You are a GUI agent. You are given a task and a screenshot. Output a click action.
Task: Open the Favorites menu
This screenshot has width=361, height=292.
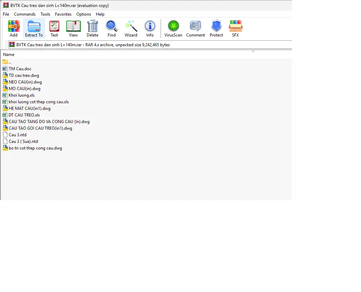coord(63,14)
